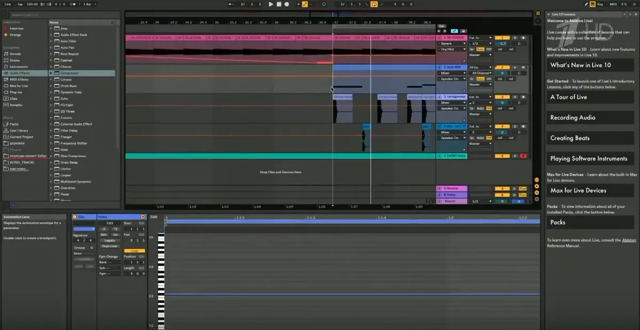
Task: Open the Sounds browser category
Action: (15, 54)
